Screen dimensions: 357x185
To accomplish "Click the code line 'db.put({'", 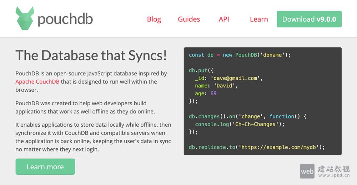I will (x=201, y=70).
